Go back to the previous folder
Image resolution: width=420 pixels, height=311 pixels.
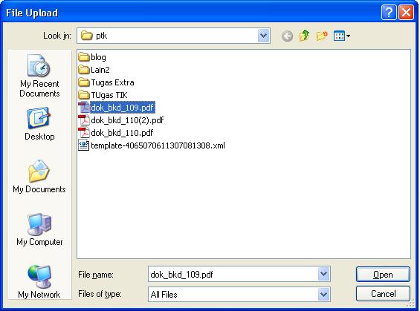coord(287,36)
